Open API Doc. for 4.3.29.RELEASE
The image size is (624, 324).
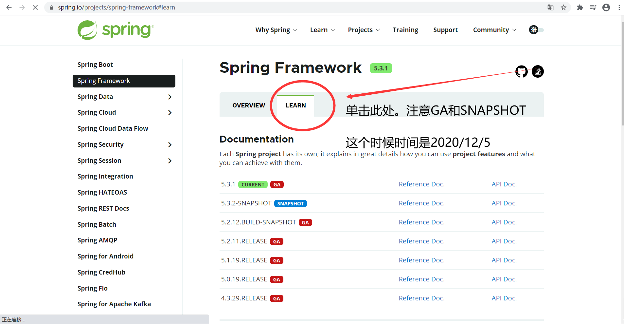tap(504, 298)
